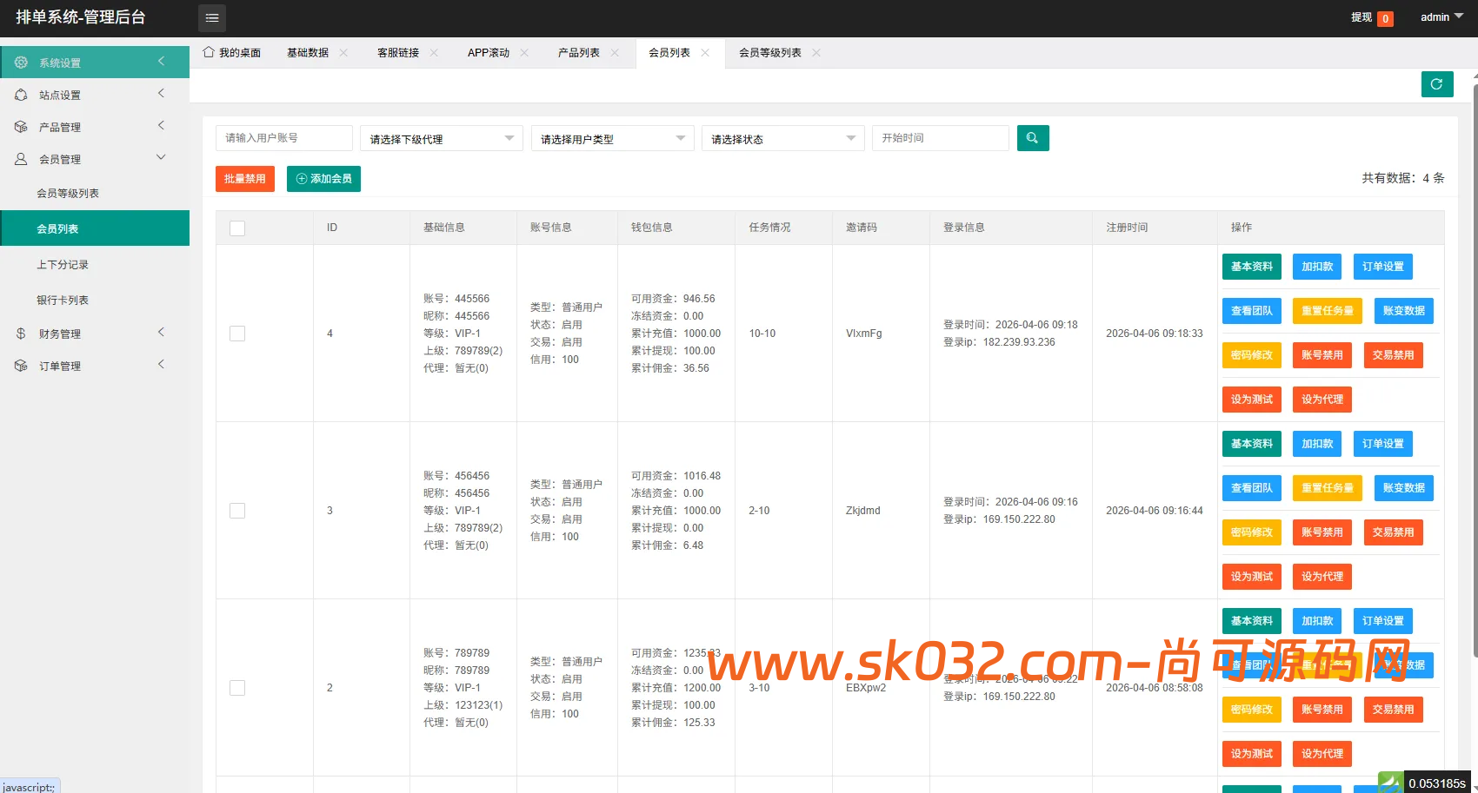Click the product management cube icon

click(x=21, y=127)
